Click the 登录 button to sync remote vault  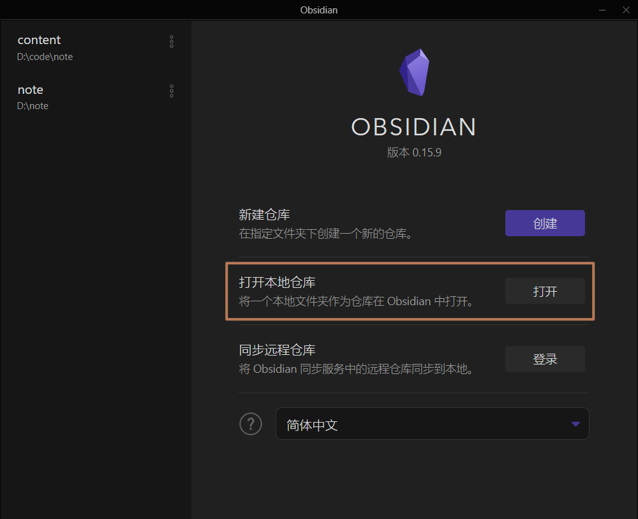click(545, 359)
